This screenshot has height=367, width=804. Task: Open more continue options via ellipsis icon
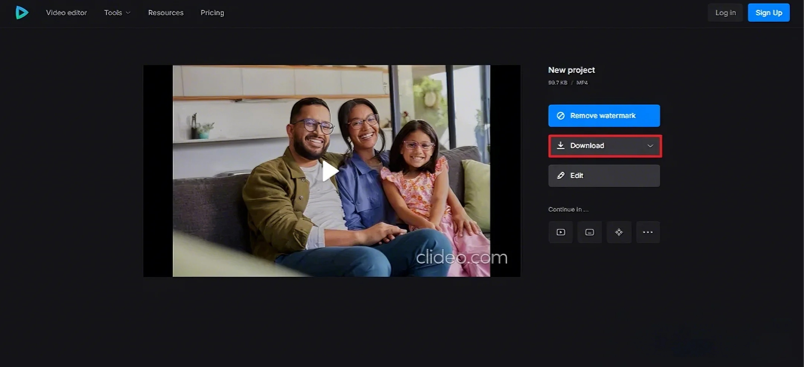coord(648,232)
